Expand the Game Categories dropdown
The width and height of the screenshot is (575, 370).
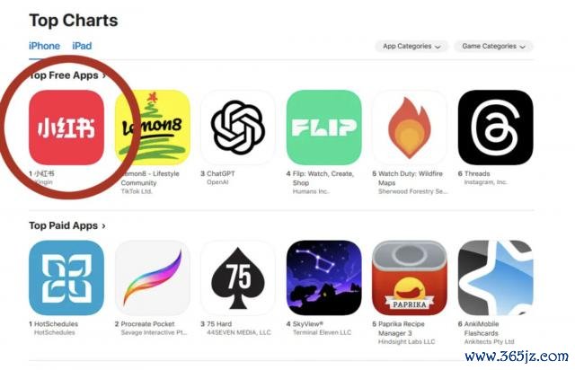coord(493,46)
